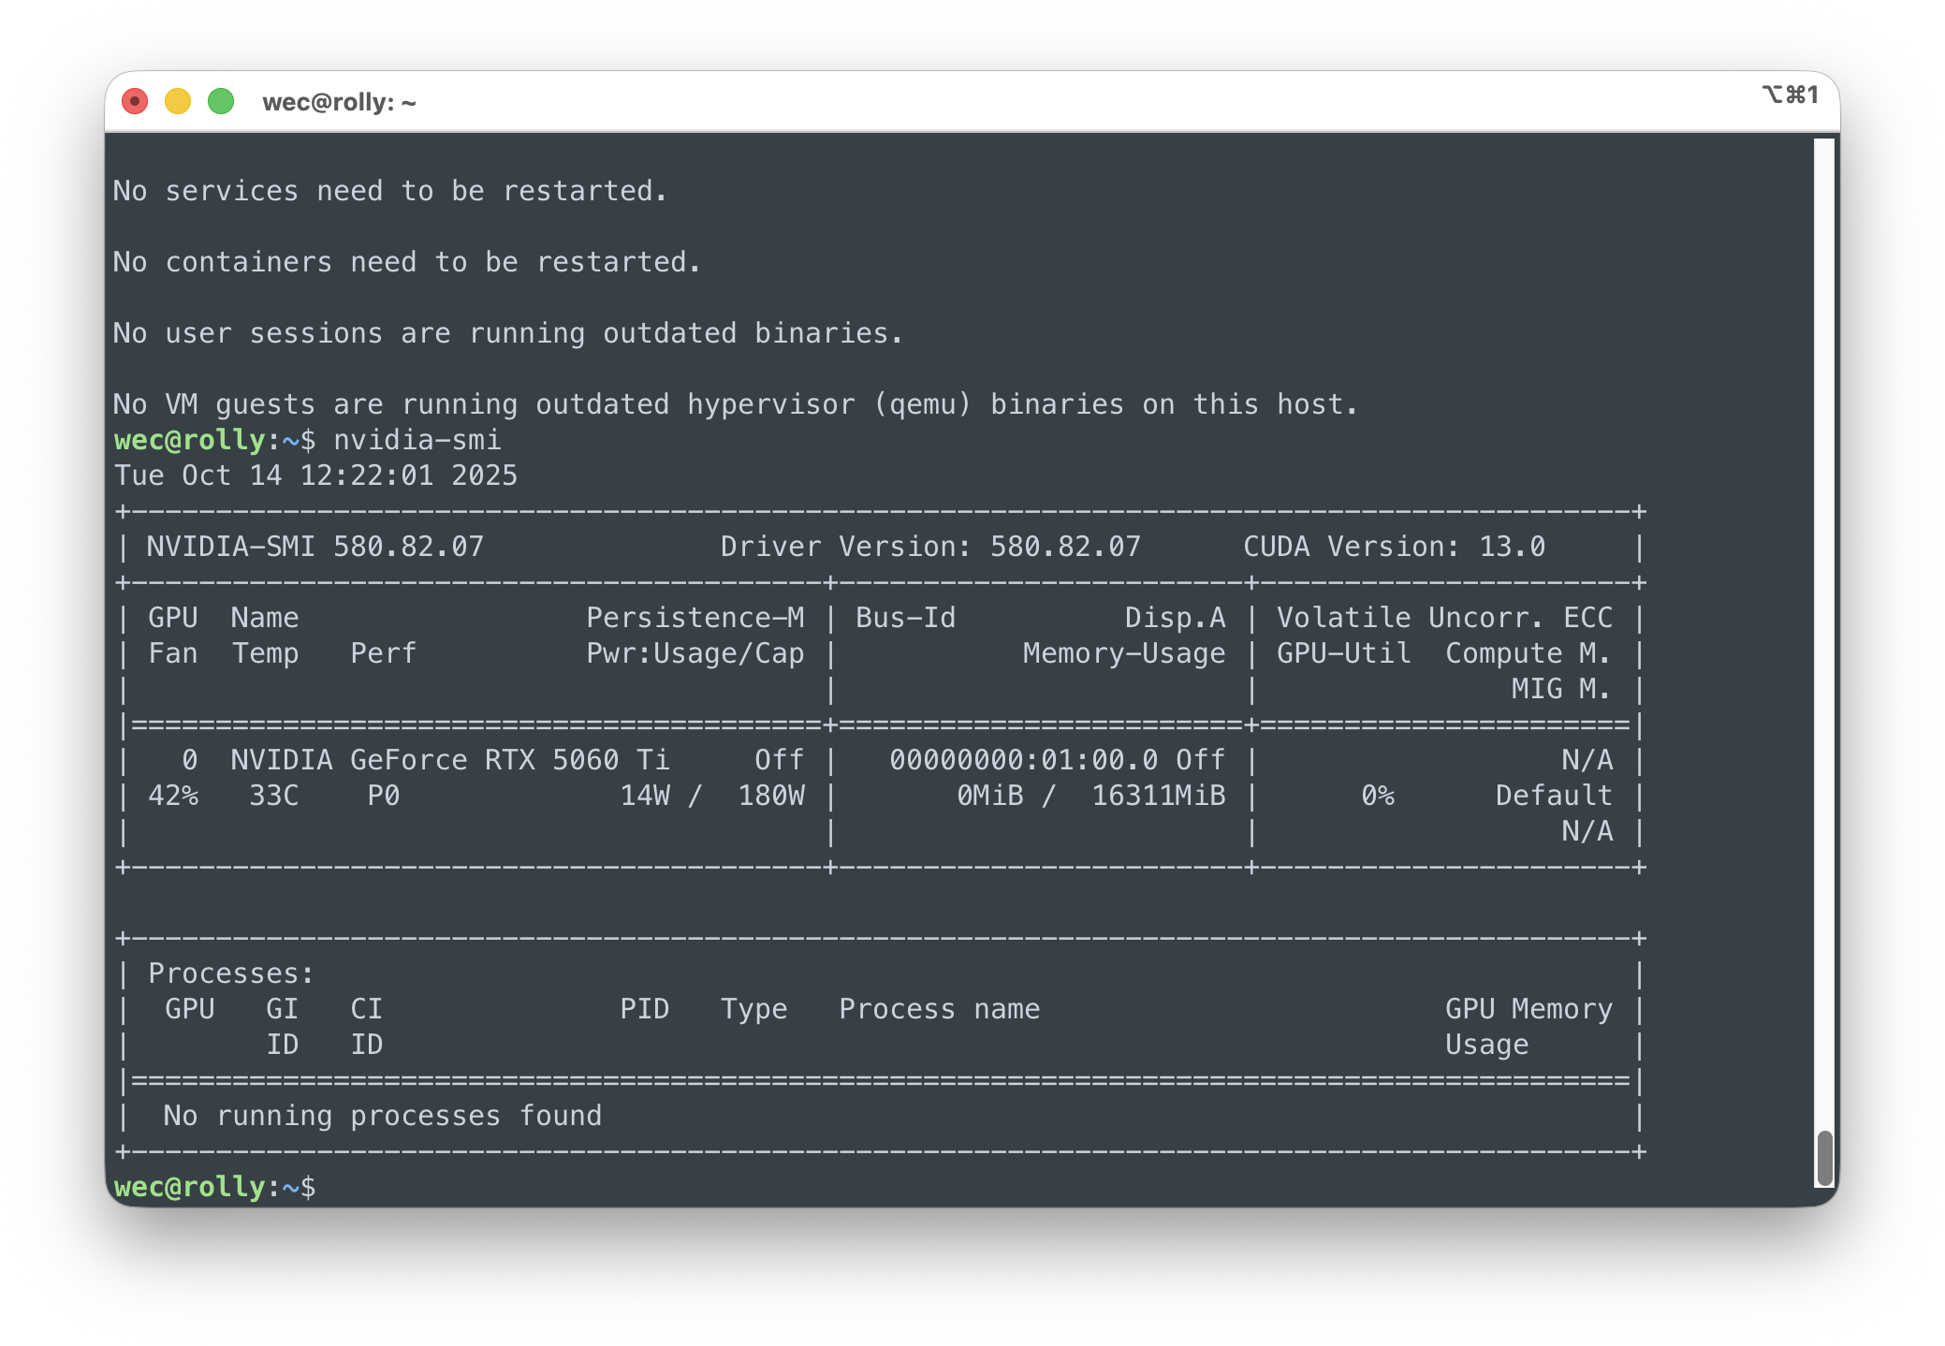Click the scrollbar thumb at the bottom
This screenshot has width=1945, height=1346.
[x=1824, y=1157]
